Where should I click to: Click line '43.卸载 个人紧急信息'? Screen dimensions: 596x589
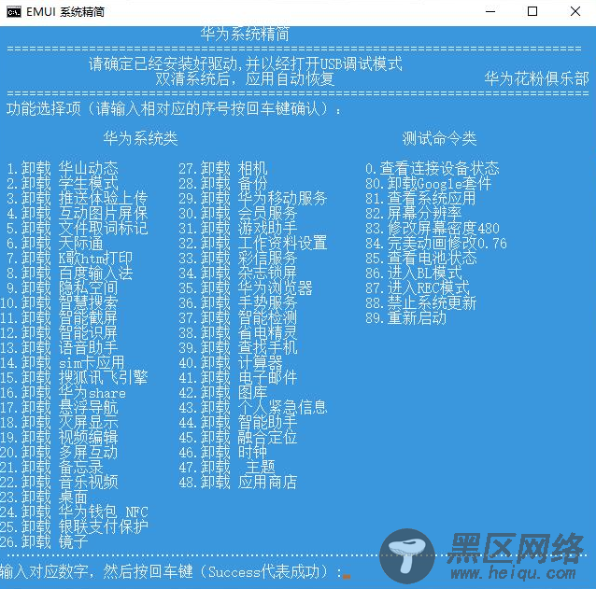point(253,408)
